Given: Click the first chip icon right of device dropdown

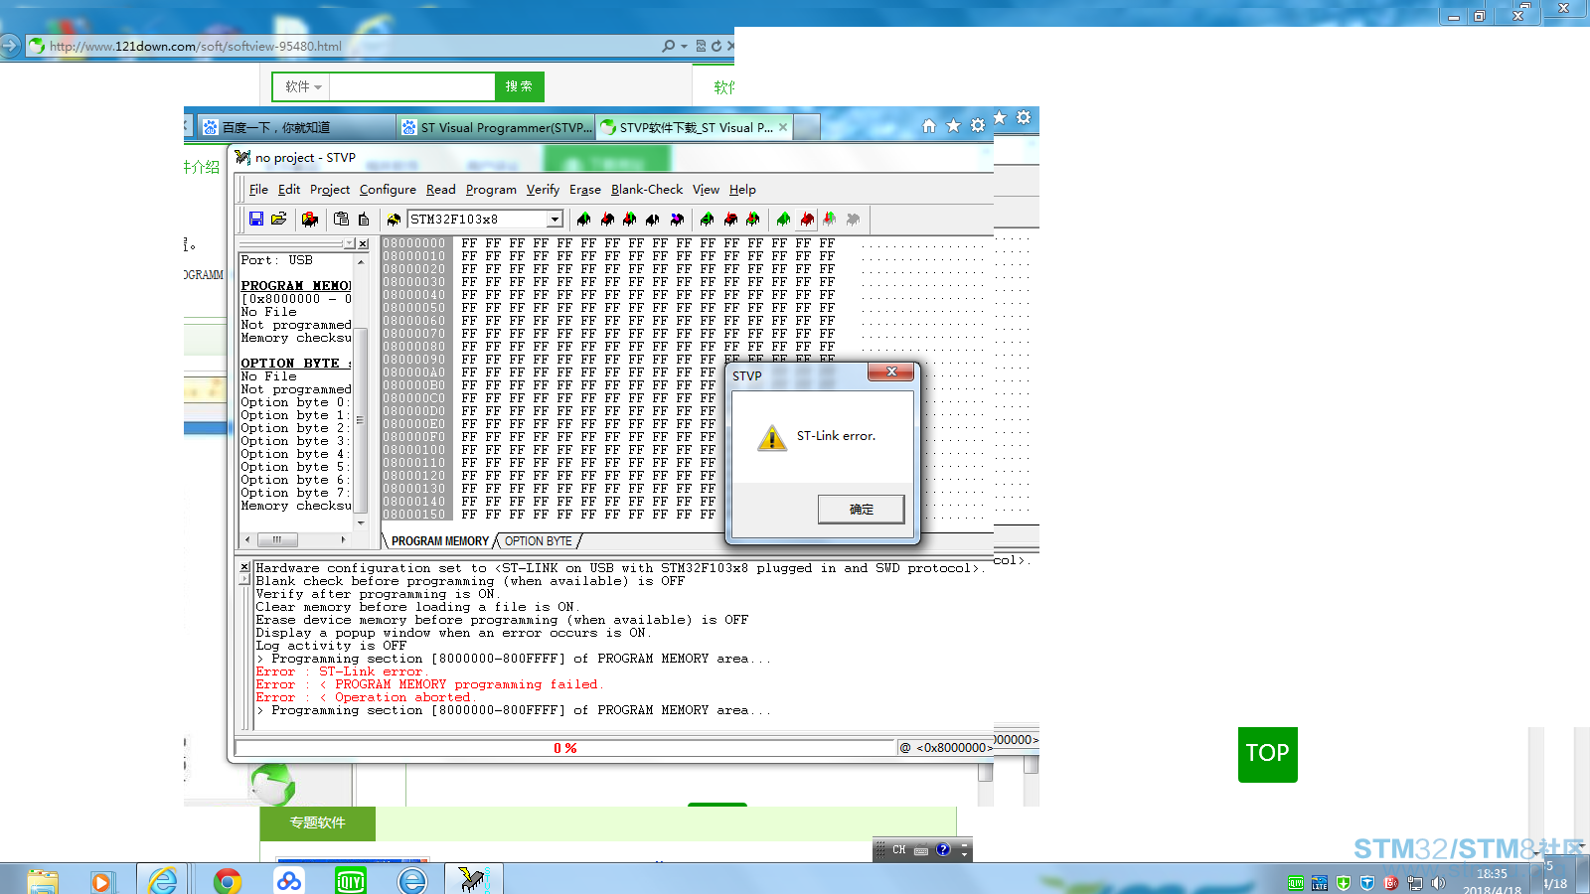Looking at the screenshot, I should point(583,219).
